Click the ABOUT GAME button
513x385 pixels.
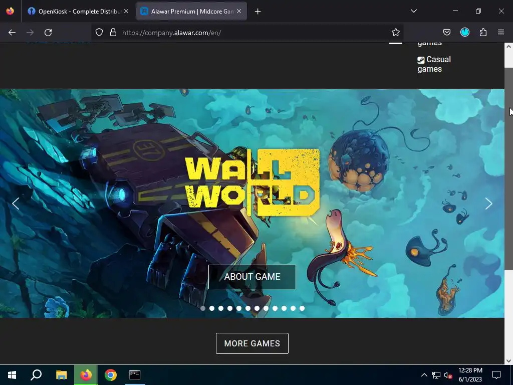tap(252, 277)
